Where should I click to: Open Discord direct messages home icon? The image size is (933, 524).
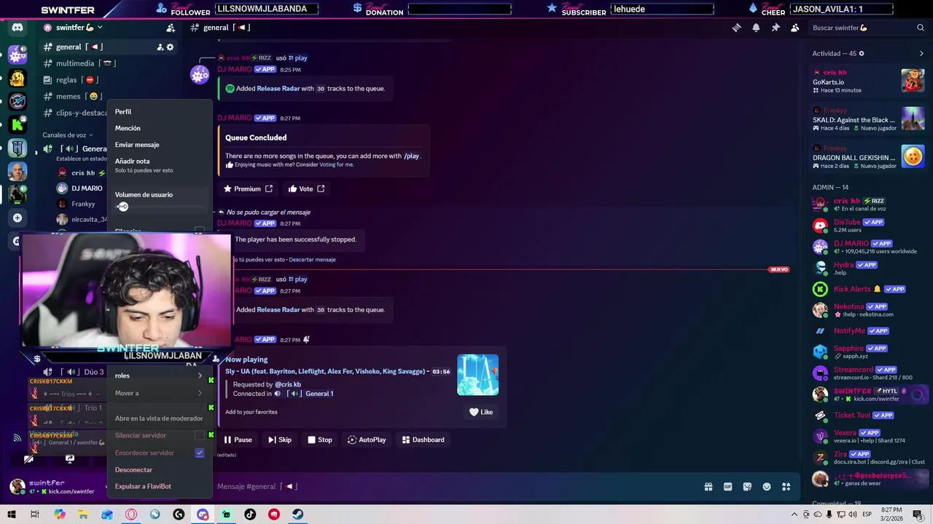click(x=17, y=28)
